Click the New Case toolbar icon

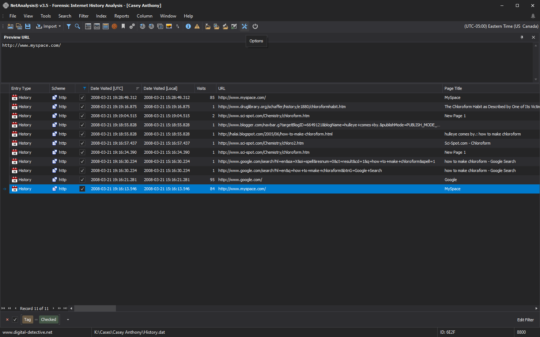[x=10, y=26]
